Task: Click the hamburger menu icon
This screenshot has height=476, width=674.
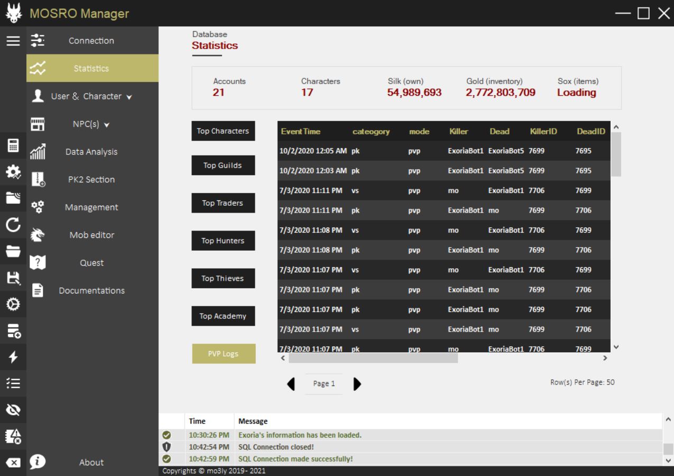Action: pos(13,41)
